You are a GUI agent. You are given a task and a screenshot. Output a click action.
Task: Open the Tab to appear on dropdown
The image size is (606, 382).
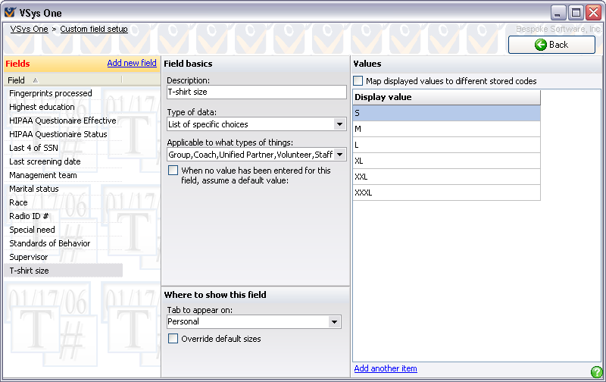(x=334, y=321)
